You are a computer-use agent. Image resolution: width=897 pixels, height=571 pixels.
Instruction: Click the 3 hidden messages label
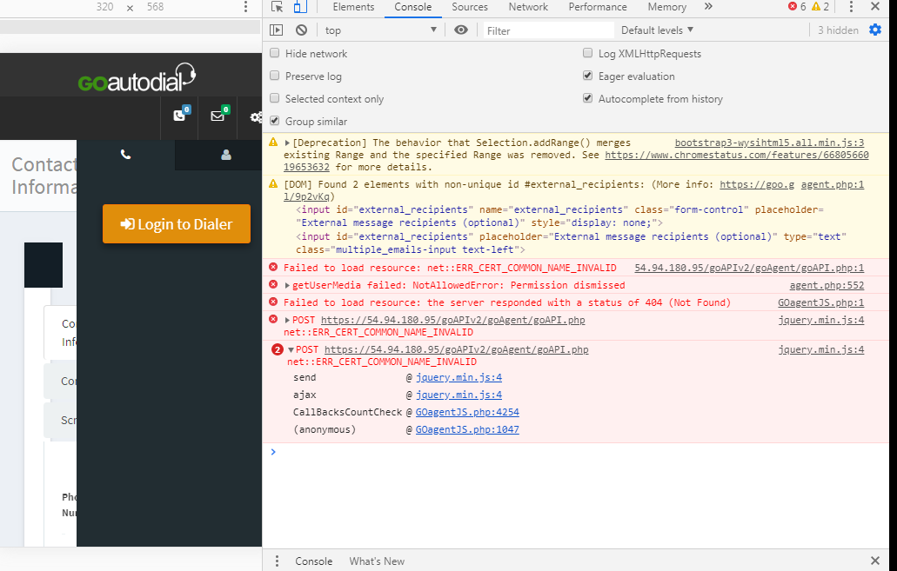(x=838, y=30)
